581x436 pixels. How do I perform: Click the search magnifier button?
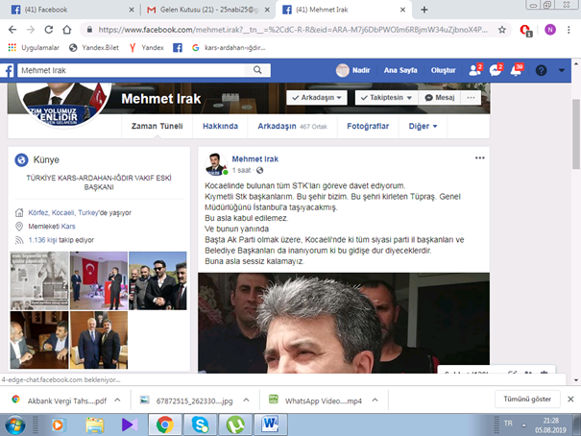(257, 70)
